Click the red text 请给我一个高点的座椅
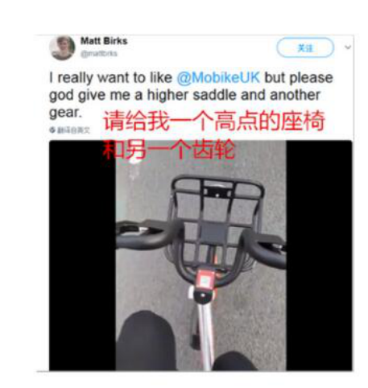This screenshot has width=368, height=388. tap(214, 121)
